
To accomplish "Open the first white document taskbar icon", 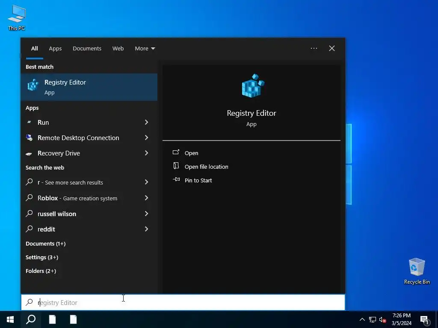I will click(52, 319).
